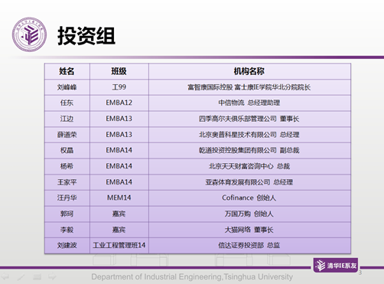This screenshot has width=384, height=284.
Task: Click the 清华IE系友 badge
Action: [336, 266]
